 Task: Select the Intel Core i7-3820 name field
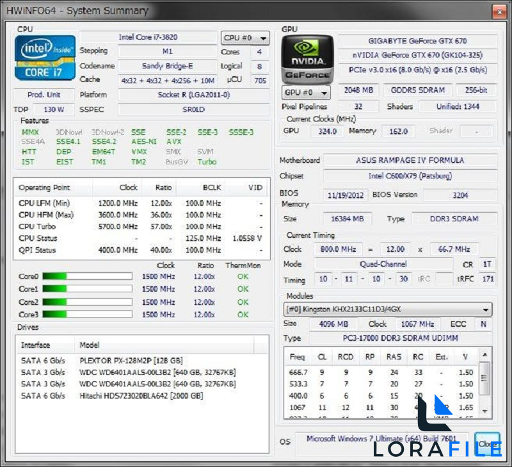(148, 37)
